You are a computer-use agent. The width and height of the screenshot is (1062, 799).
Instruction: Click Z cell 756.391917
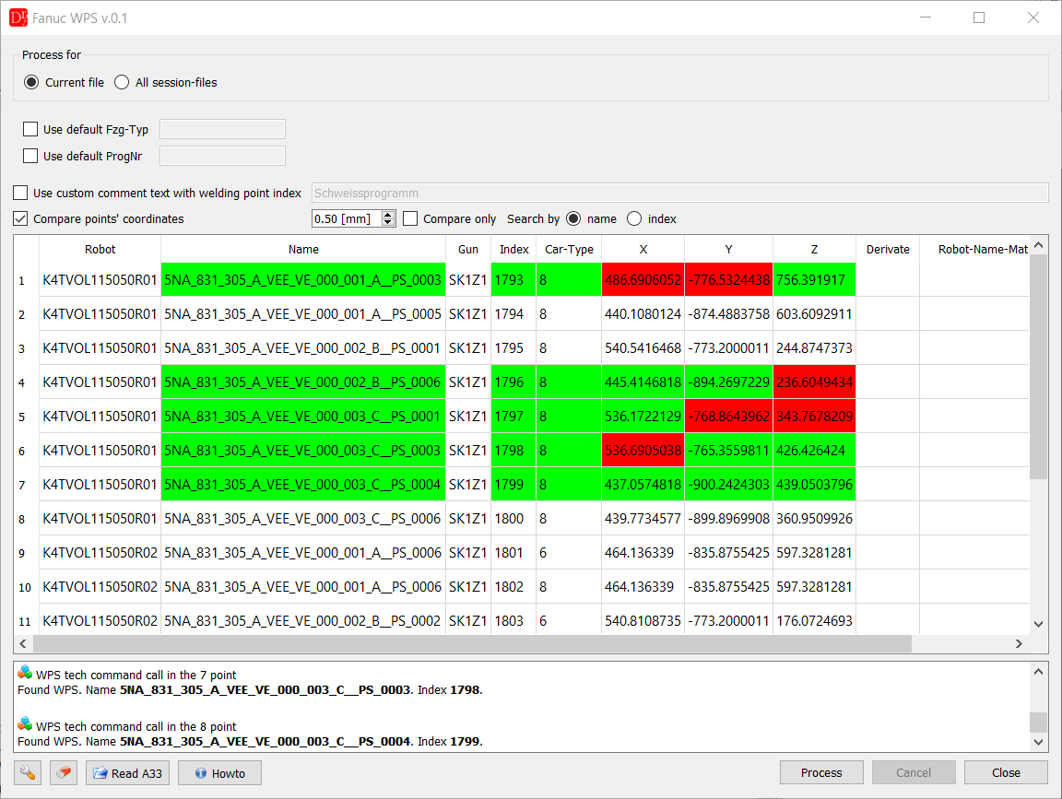tap(814, 280)
